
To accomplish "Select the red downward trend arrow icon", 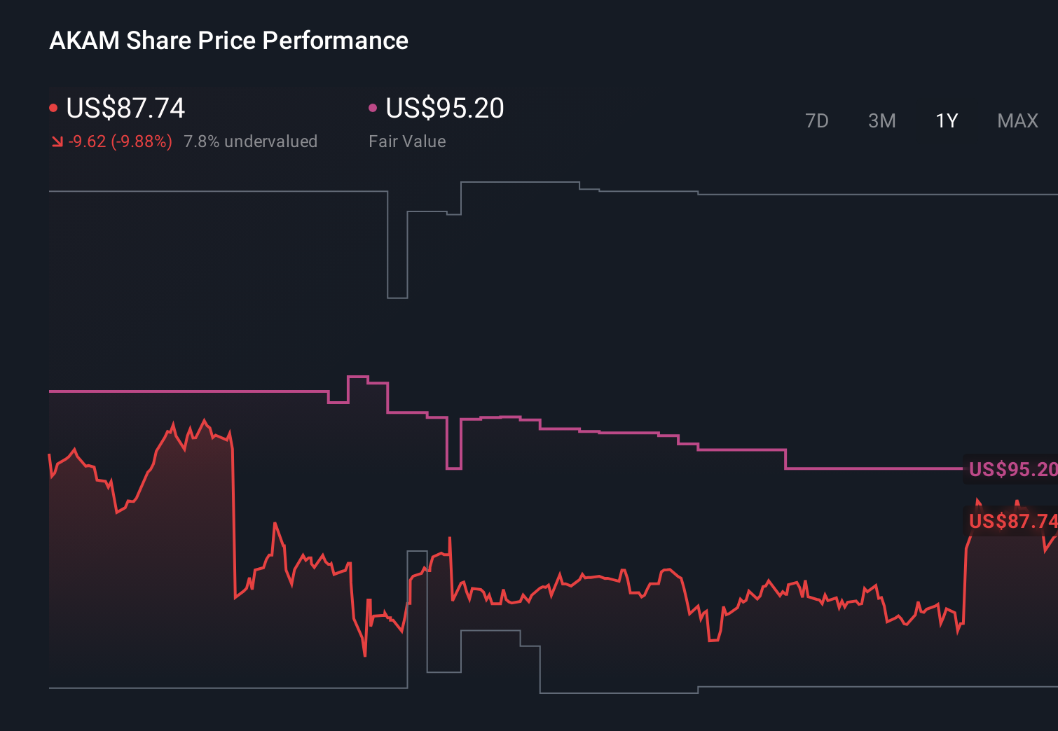I will pos(57,141).
